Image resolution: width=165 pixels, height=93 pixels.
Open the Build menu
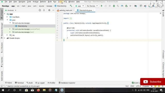pos(50,2)
